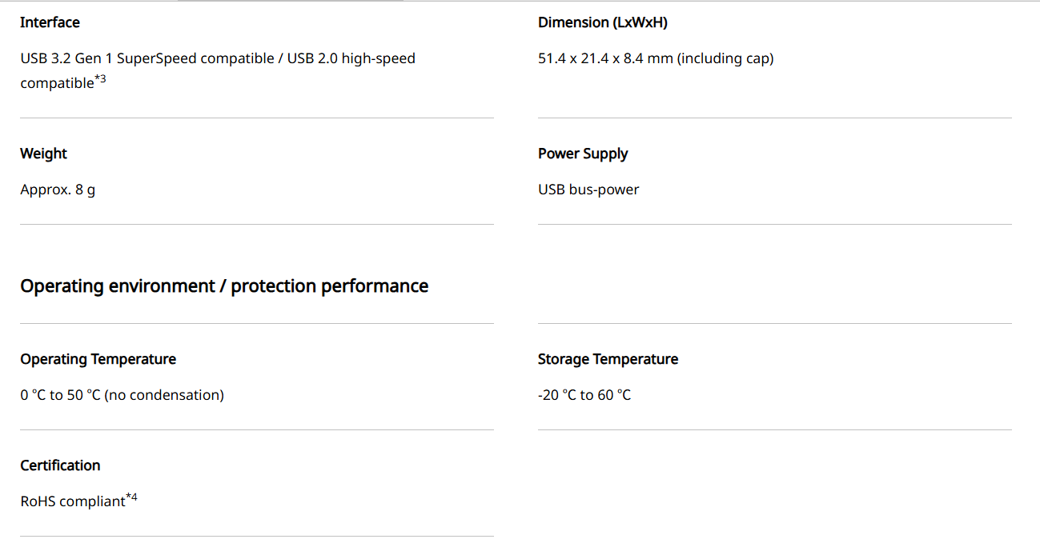Click the USB bus-power text
1040x559 pixels.
[588, 190]
